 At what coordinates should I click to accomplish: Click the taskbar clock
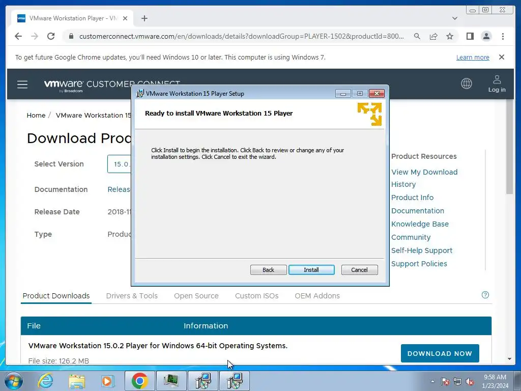click(x=495, y=381)
